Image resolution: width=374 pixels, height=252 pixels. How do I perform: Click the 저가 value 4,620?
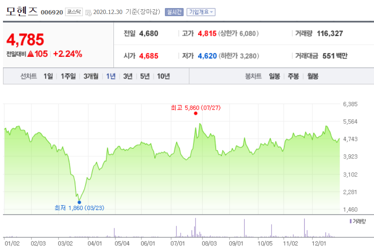point(207,56)
